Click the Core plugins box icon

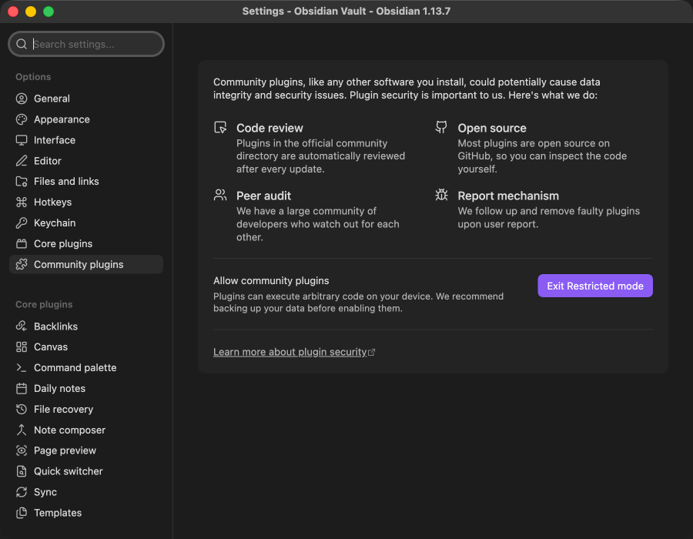tap(22, 244)
